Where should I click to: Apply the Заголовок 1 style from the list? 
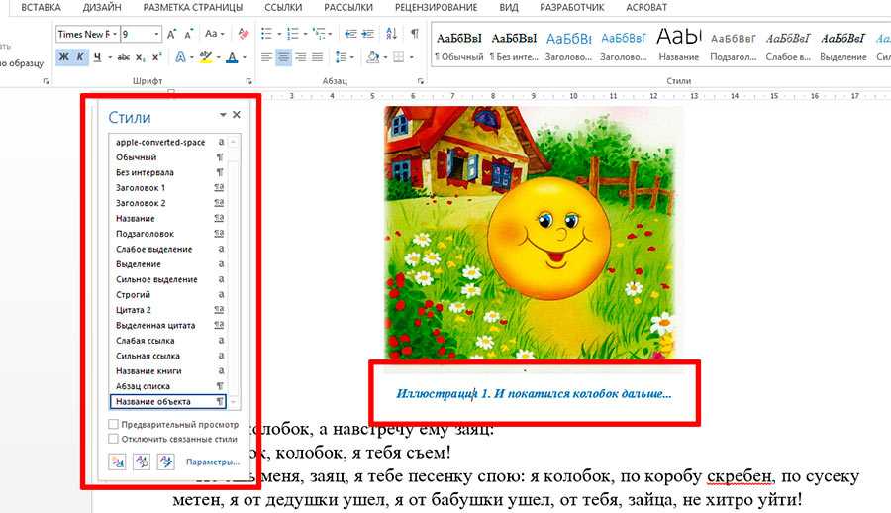pyautogui.click(x=141, y=187)
